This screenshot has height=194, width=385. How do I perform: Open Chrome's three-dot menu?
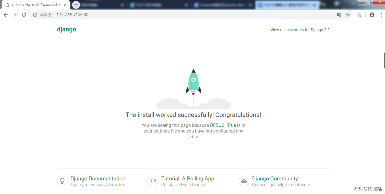point(381,15)
